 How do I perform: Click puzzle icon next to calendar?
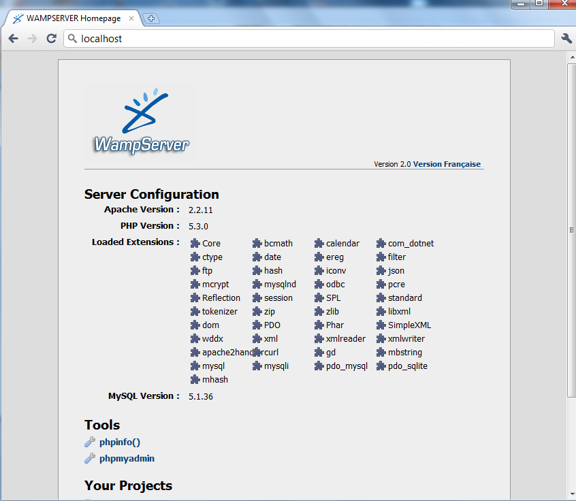click(x=319, y=243)
